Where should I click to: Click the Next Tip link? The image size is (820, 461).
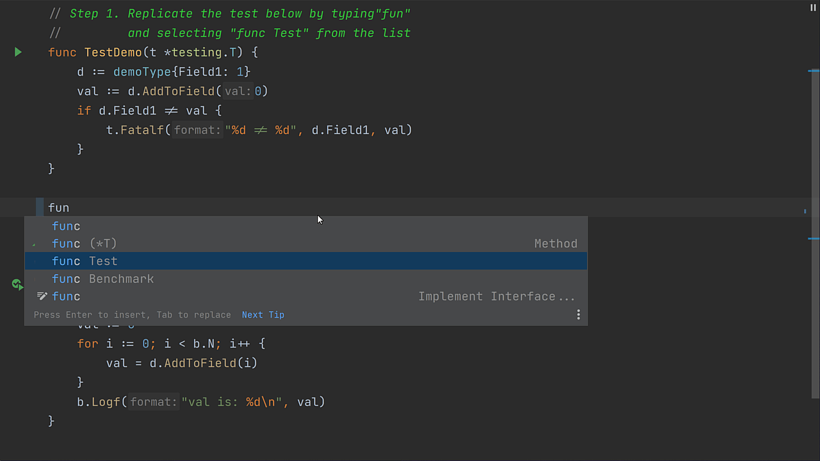(x=263, y=314)
